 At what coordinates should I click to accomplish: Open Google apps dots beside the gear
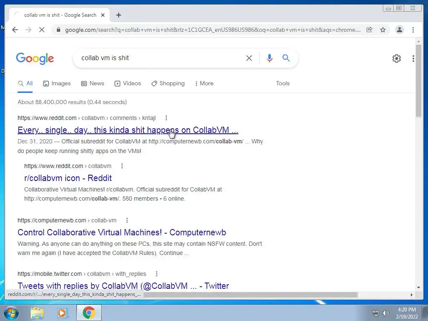413,59
